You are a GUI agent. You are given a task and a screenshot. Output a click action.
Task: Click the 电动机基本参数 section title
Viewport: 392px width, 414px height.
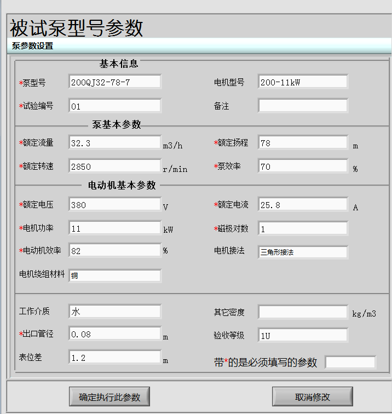pos(122,185)
